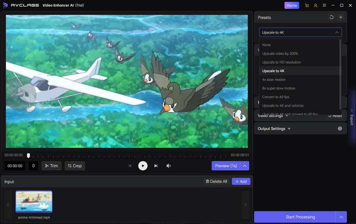Image resolution: width=356 pixels, height=224 pixels.
Task: Click the Output Settings help icon
Action: [x=340, y=129]
